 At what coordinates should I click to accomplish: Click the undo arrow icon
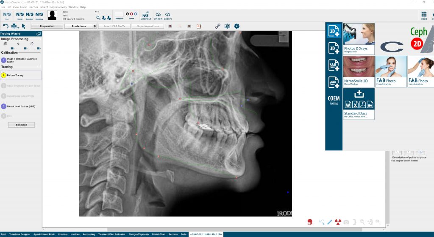tap(6, 26)
